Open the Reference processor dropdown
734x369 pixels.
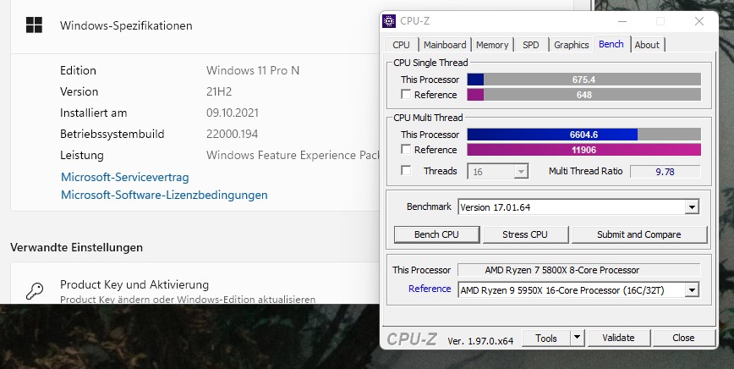(x=578, y=289)
